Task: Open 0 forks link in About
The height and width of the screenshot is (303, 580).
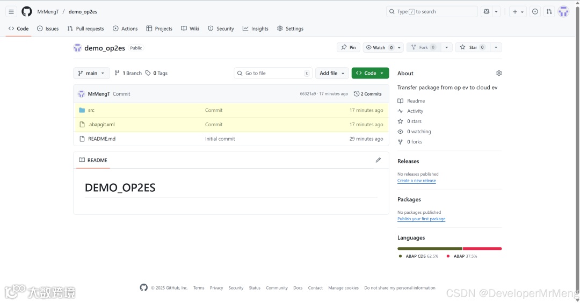Action: [x=410, y=142]
